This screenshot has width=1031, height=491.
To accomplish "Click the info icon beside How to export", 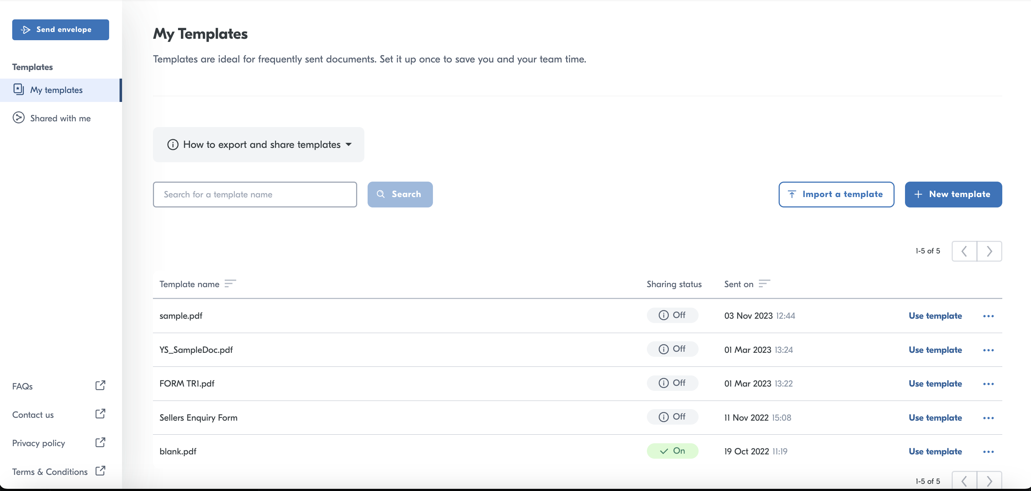I will (x=173, y=144).
